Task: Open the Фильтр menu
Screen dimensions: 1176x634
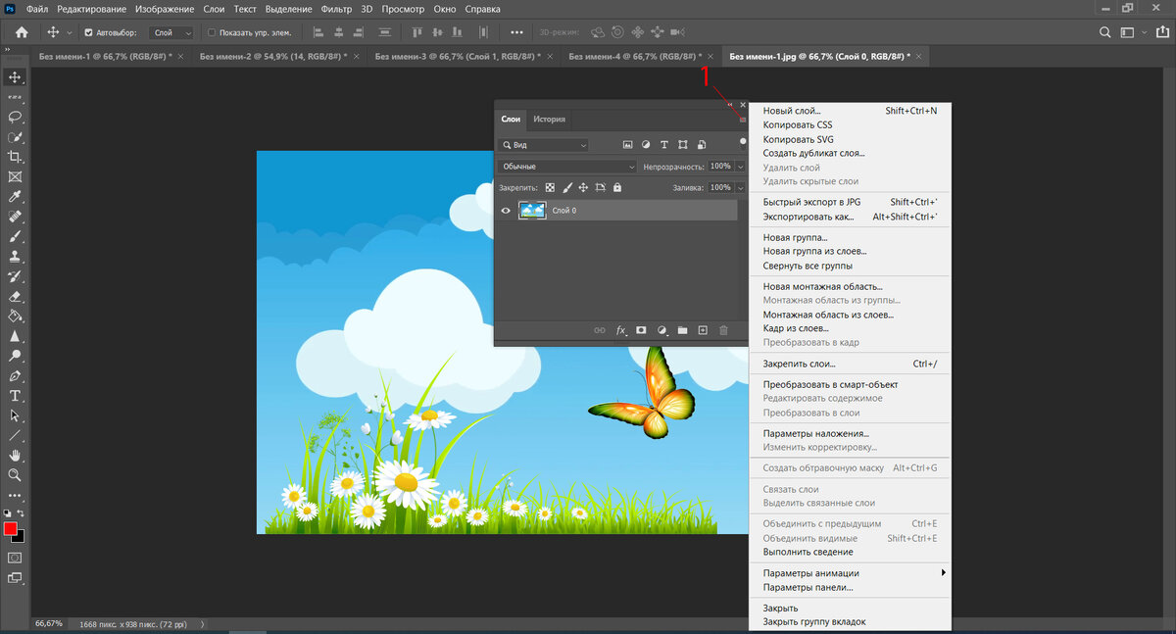Action: (x=336, y=8)
